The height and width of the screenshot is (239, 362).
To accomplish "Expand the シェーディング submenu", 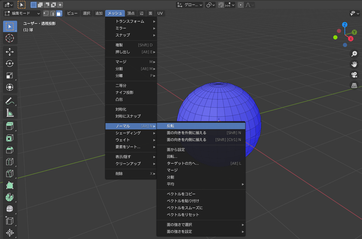I will tap(131, 133).
